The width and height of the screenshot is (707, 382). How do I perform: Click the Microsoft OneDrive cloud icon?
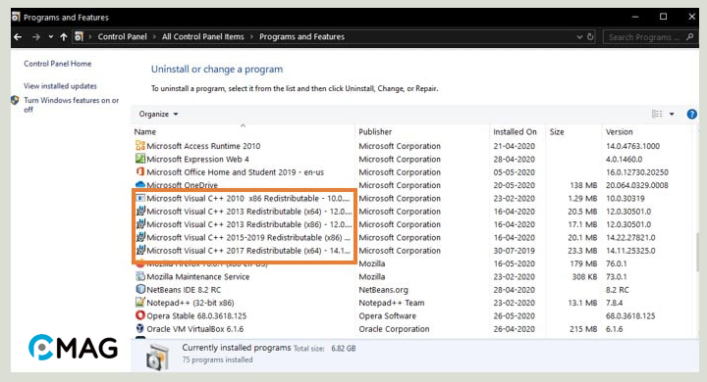(x=140, y=184)
